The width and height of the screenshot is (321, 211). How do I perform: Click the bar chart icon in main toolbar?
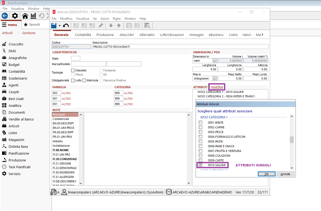pyautogui.click(x=33, y=16)
